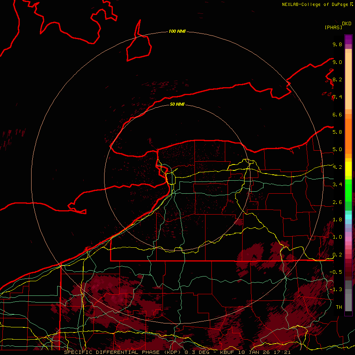Image resolution: width=355 pixels, height=355 pixels.
Task: Click the DKD label above the color scale
Action: coord(347,24)
